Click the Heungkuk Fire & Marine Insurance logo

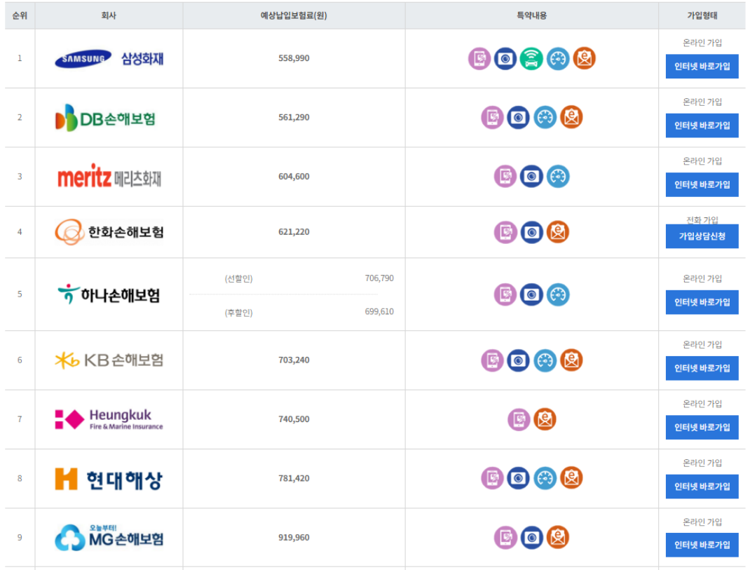pyautogui.click(x=109, y=419)
